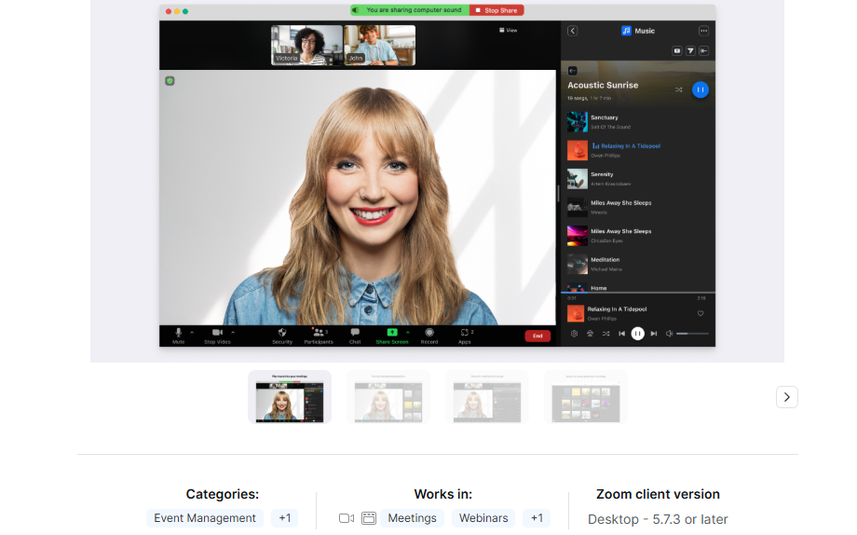Screen dimensions: 857x535
Task: Click the green Share Screen icon
Action: pyautogui.click(x=392, y=333)
